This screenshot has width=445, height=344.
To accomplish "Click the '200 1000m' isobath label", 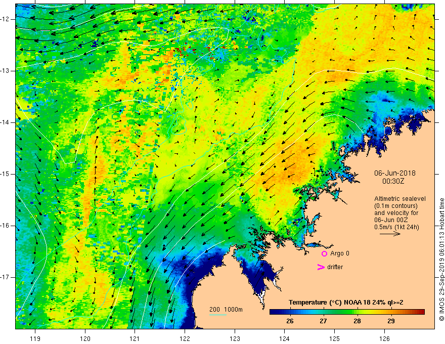I will (226, 310).
